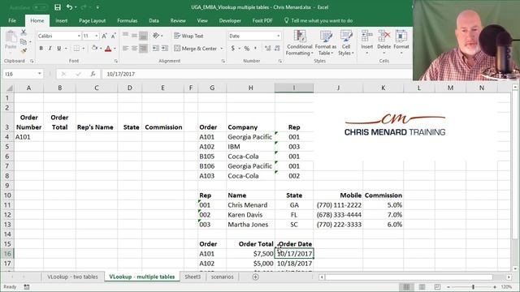Click the zoom slider handle
This screenshot has height=292, width=520.
[473, 286]
